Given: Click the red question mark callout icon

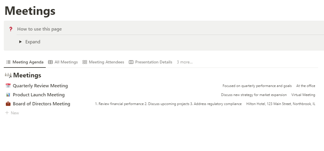Looking at the screenshot, I should pyautogui.click(x=11, y=29).
